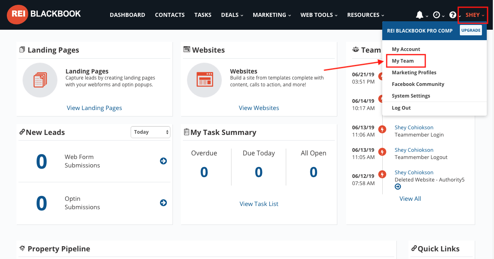
Task: Click the "Optin Submissions" label
Action: click(x=82, y=203)
